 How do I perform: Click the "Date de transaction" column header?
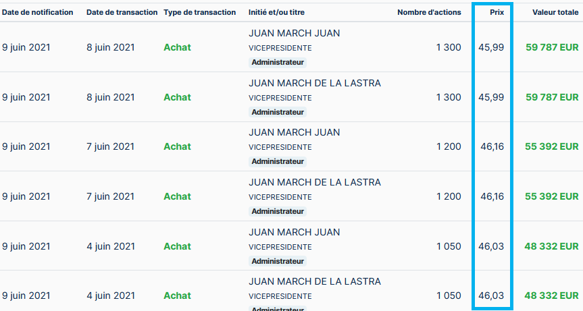pyautogui.click(x=122, y=12)
